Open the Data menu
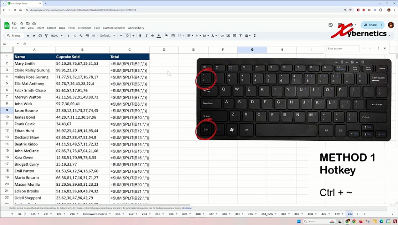This screenshot has width=398, height=225. (x=62, y=28)
